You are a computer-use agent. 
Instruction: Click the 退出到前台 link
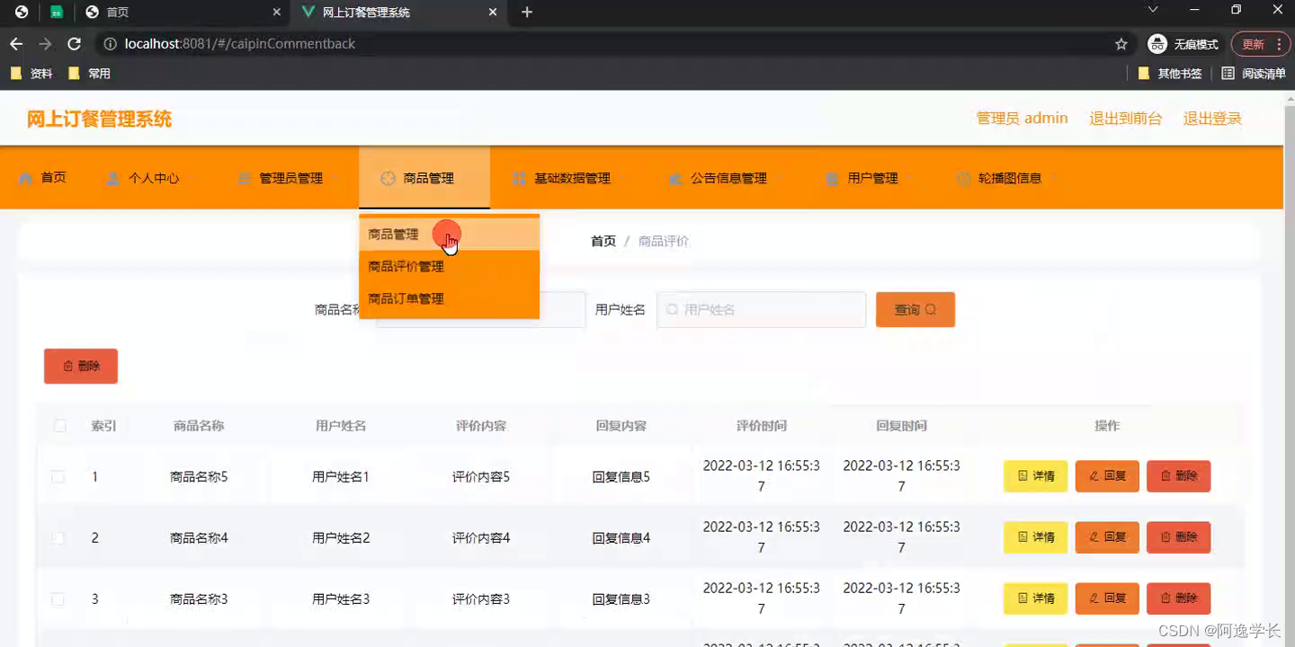pos(1125,119)
